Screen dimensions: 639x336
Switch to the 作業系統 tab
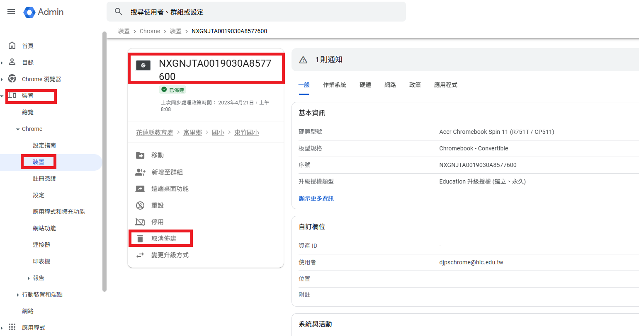tap(334, 85)
